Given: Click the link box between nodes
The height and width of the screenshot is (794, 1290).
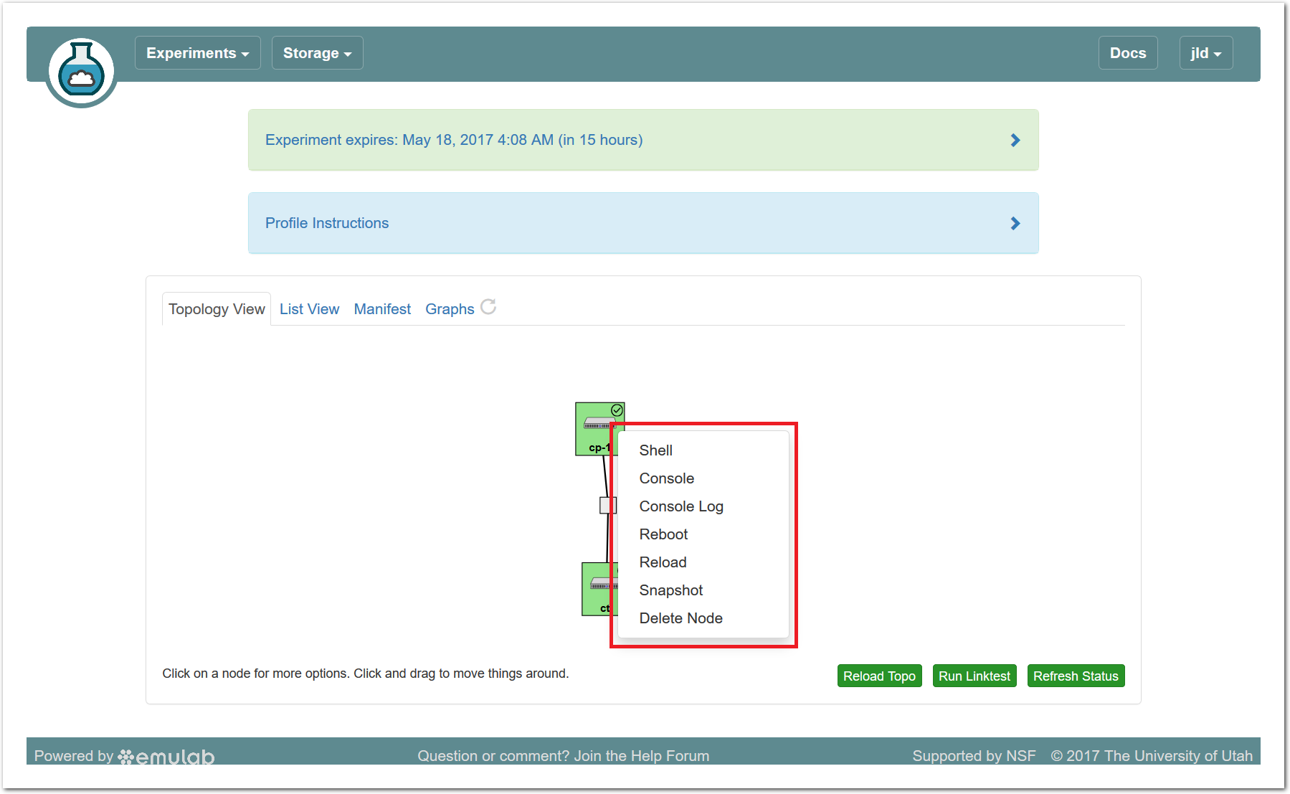Looking at the screenshot, I should (607, 506).
